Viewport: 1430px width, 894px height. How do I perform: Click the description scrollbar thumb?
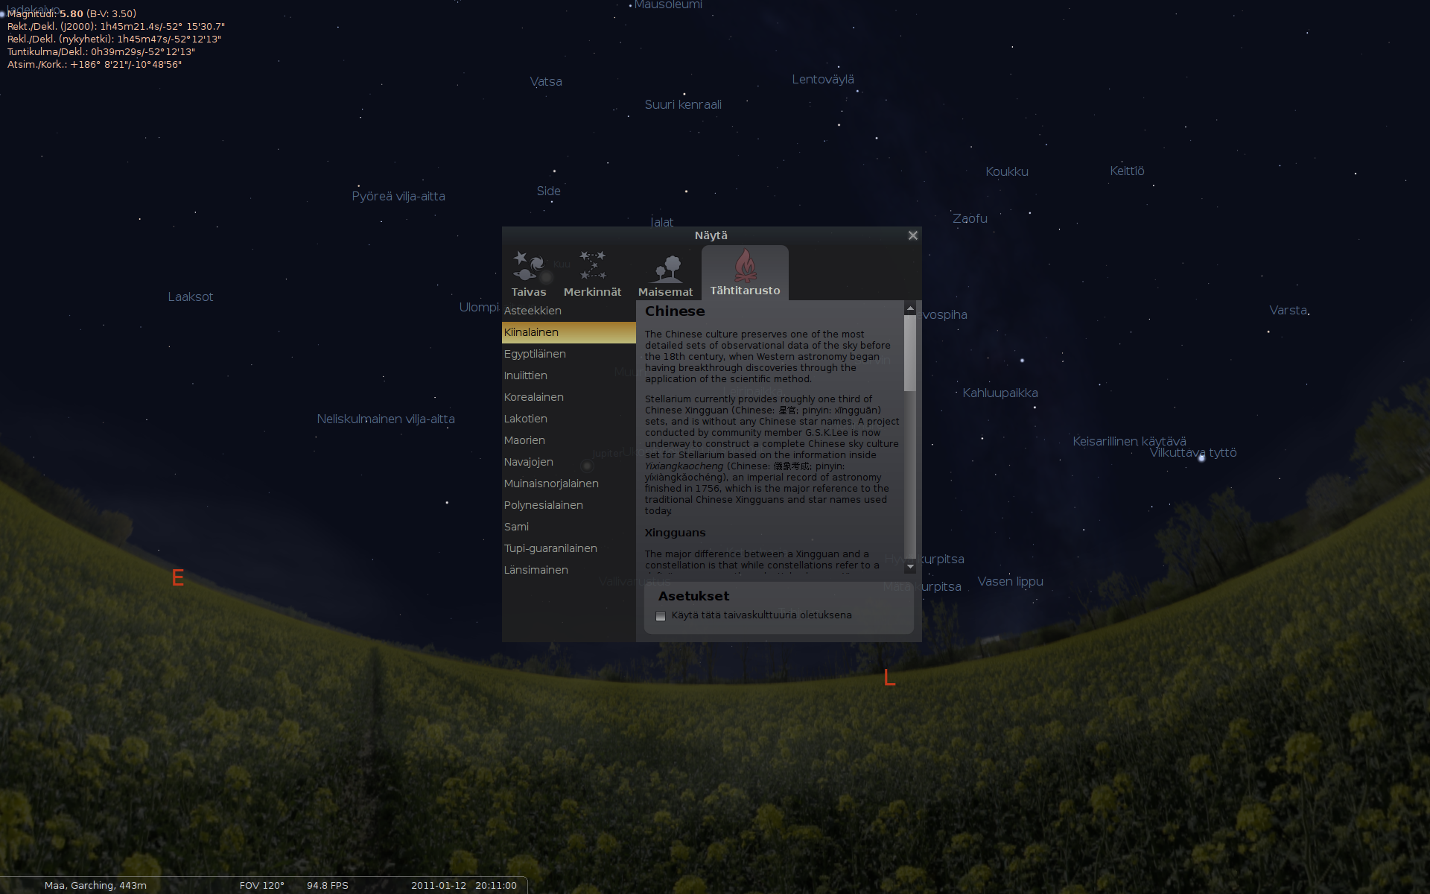click(x=910, y=352)
